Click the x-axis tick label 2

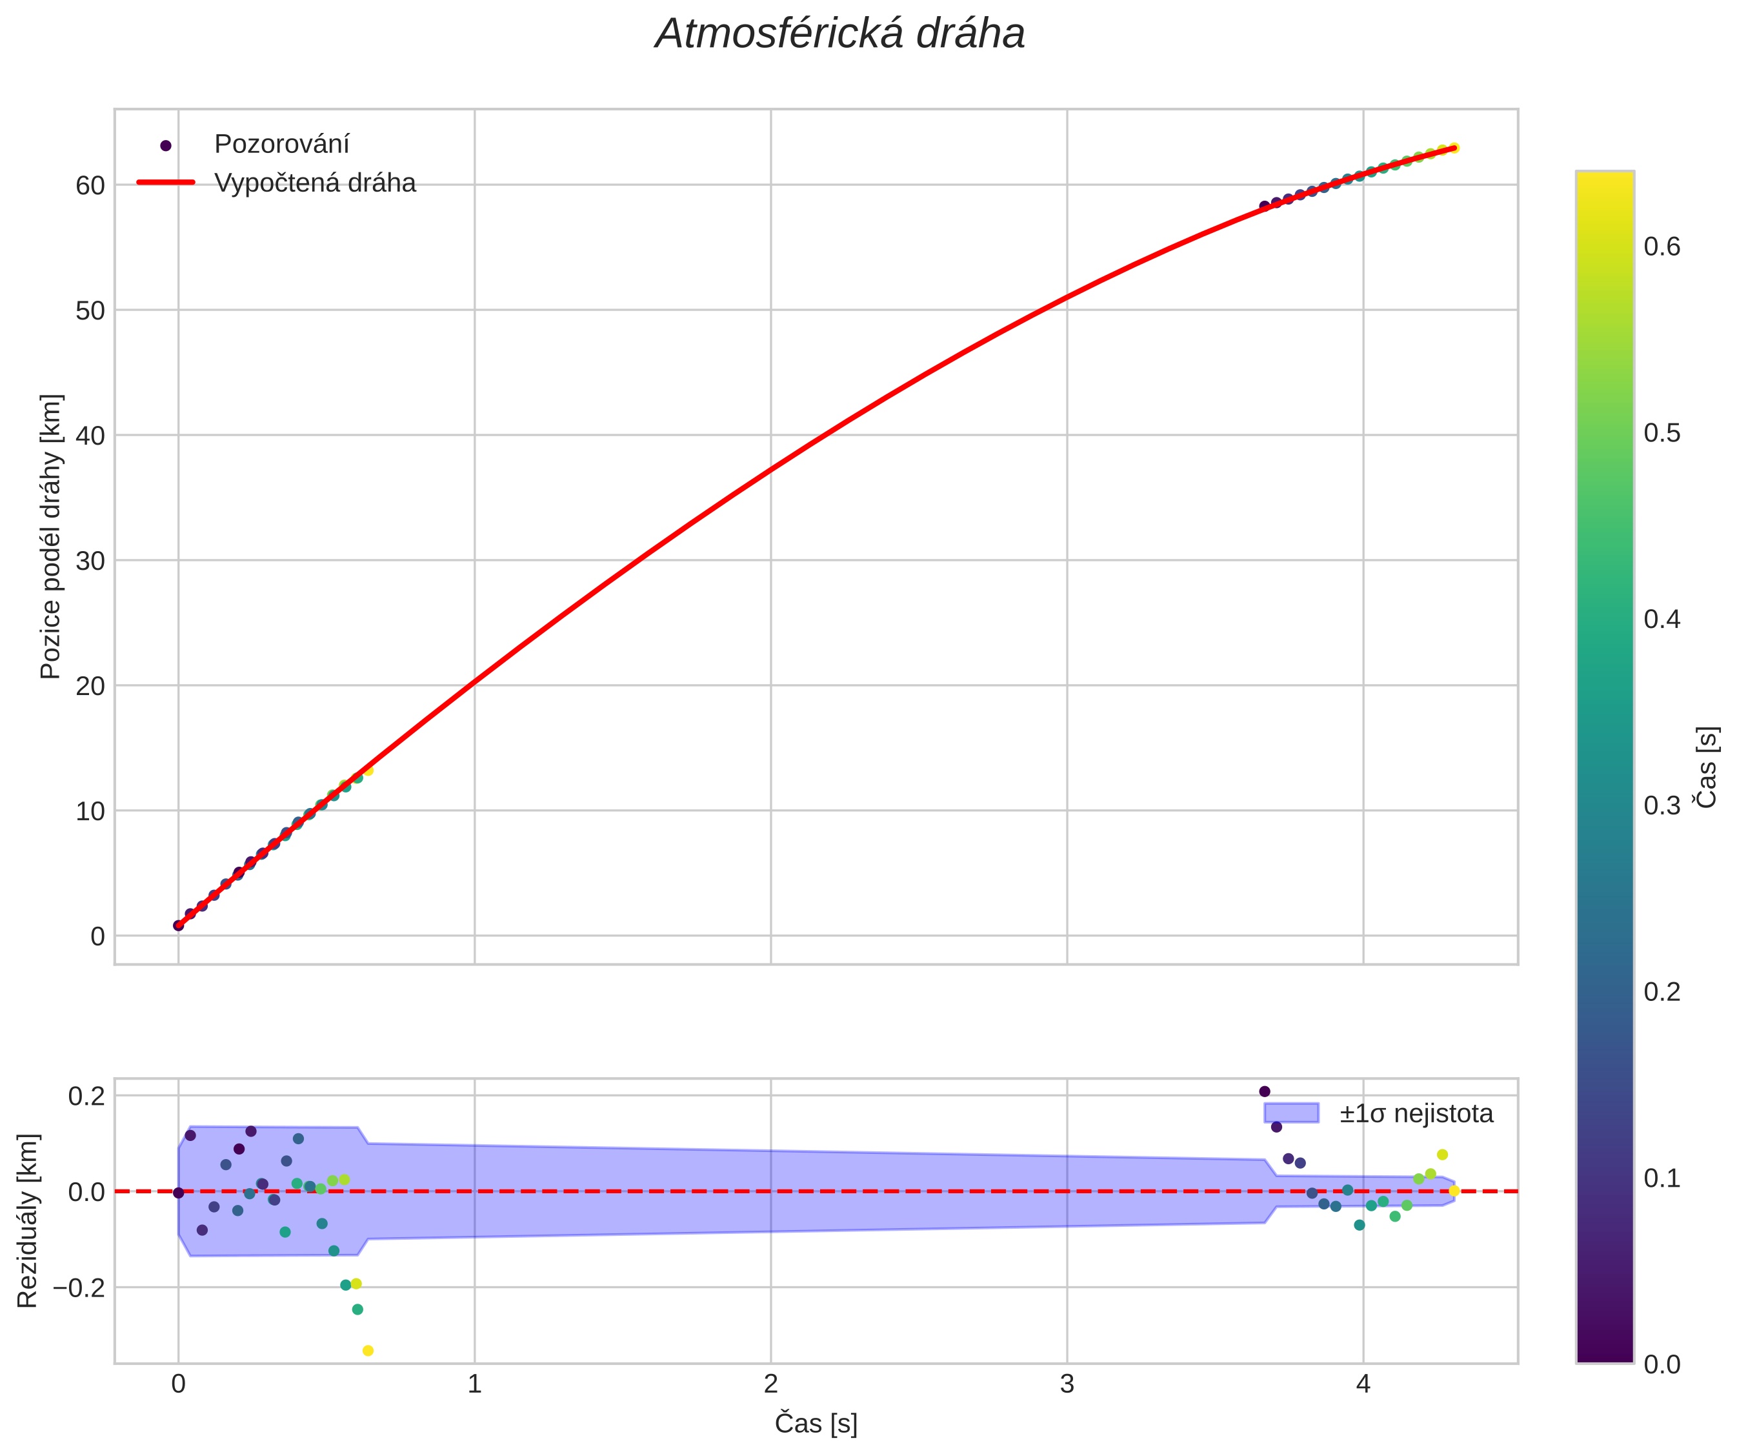(x=770, y=1384)
